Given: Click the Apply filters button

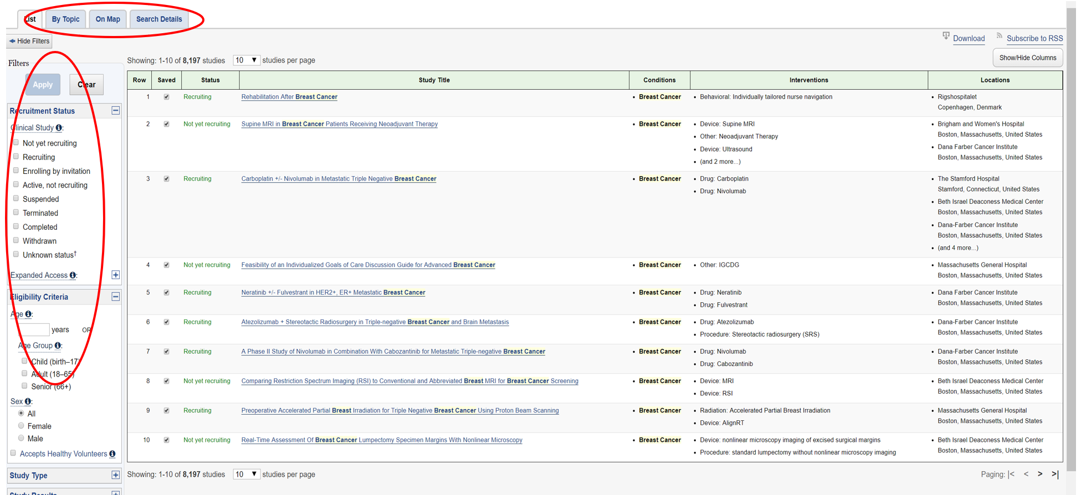Looking at the screenshot, I should [43, 85].
